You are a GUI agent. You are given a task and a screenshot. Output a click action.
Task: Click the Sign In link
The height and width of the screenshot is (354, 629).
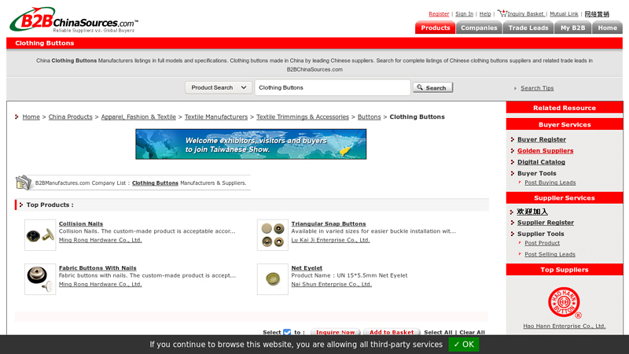pyautogui.click(x=464, y=13)
